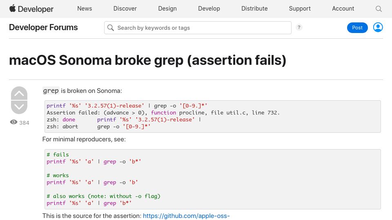The height and width of the screenshot is (220, 392).
Task: Click the 'Assertion failed' output line
Action: pyautogui.click(x=163, y=113)
